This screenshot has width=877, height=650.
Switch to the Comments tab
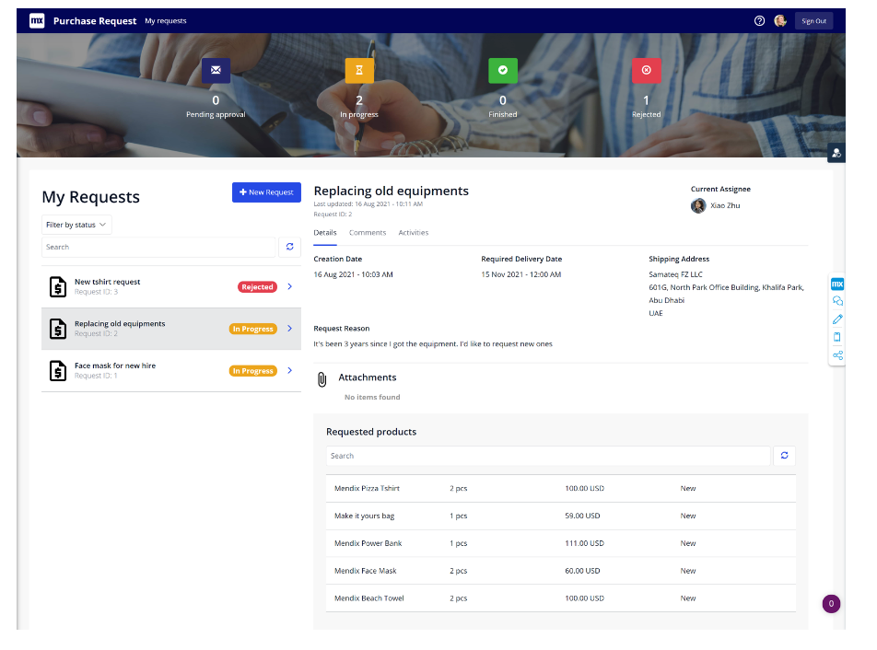[x=368, y=232]
